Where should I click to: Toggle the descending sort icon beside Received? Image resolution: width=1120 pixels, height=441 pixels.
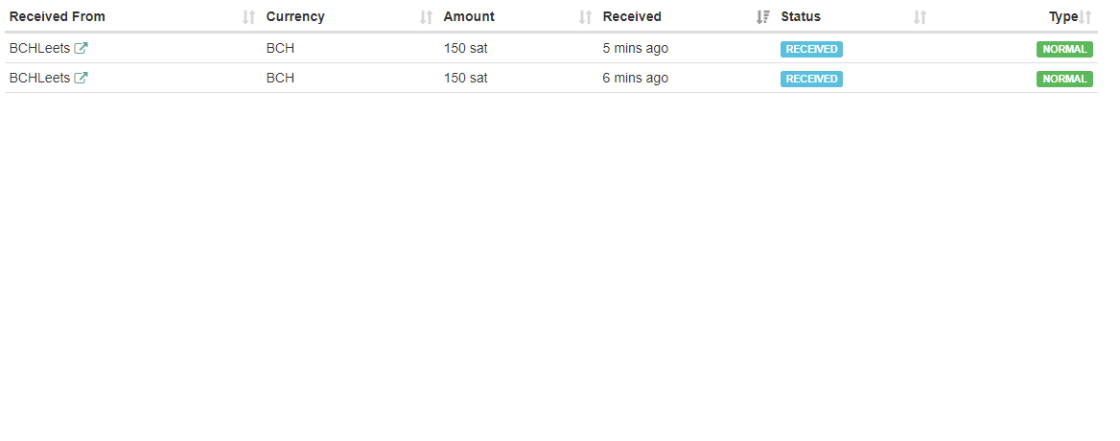tap(763, 17)
